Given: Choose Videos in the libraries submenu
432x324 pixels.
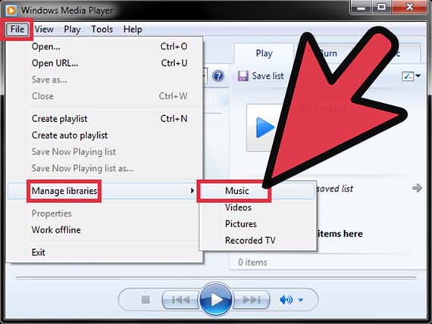Looking at the screenshot, I should (x=238, y=207).
